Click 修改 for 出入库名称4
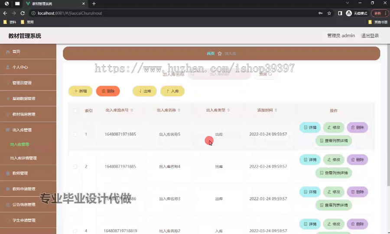The width and height of the screenshot is (390, 234). coord(334,159)
